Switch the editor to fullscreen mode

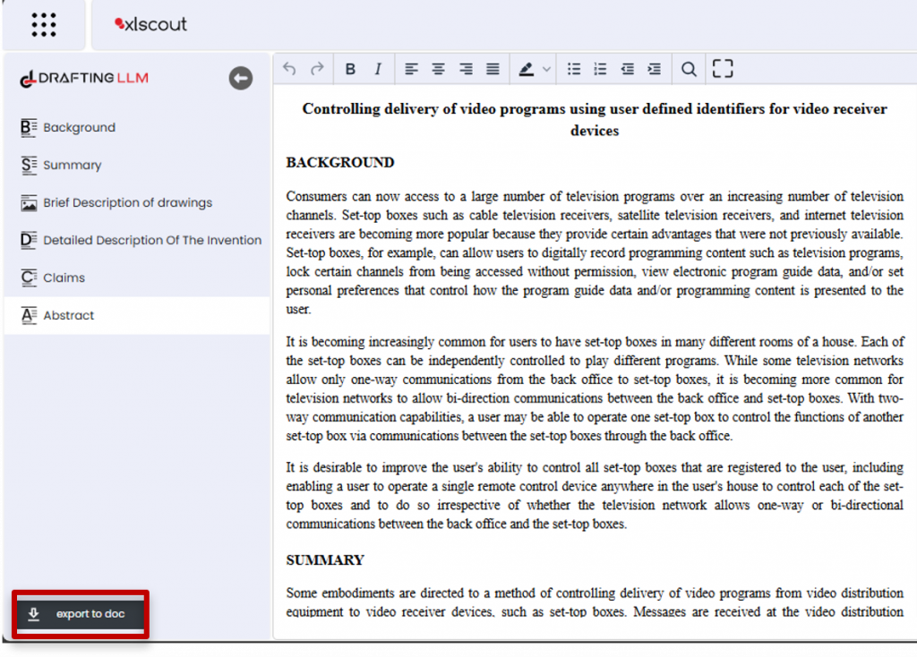(723, 68)
